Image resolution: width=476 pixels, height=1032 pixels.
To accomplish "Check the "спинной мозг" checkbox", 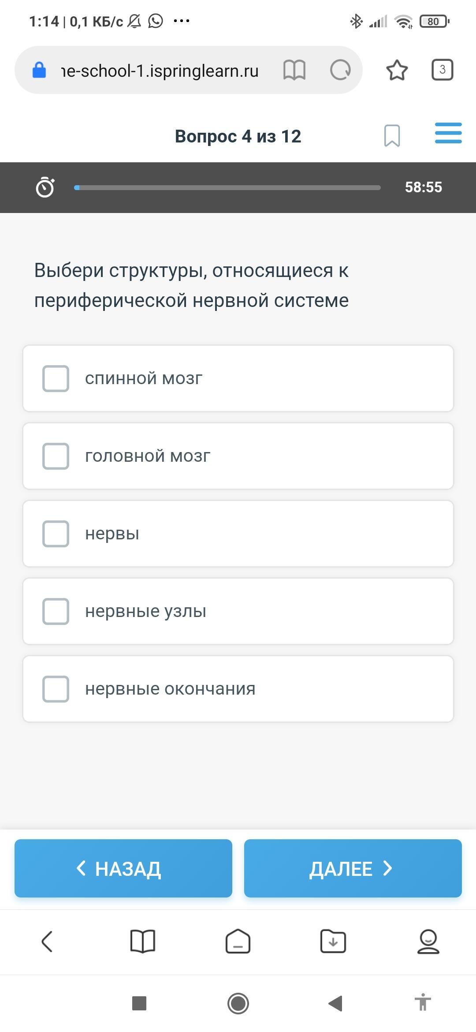I will (x=56, y=378).
